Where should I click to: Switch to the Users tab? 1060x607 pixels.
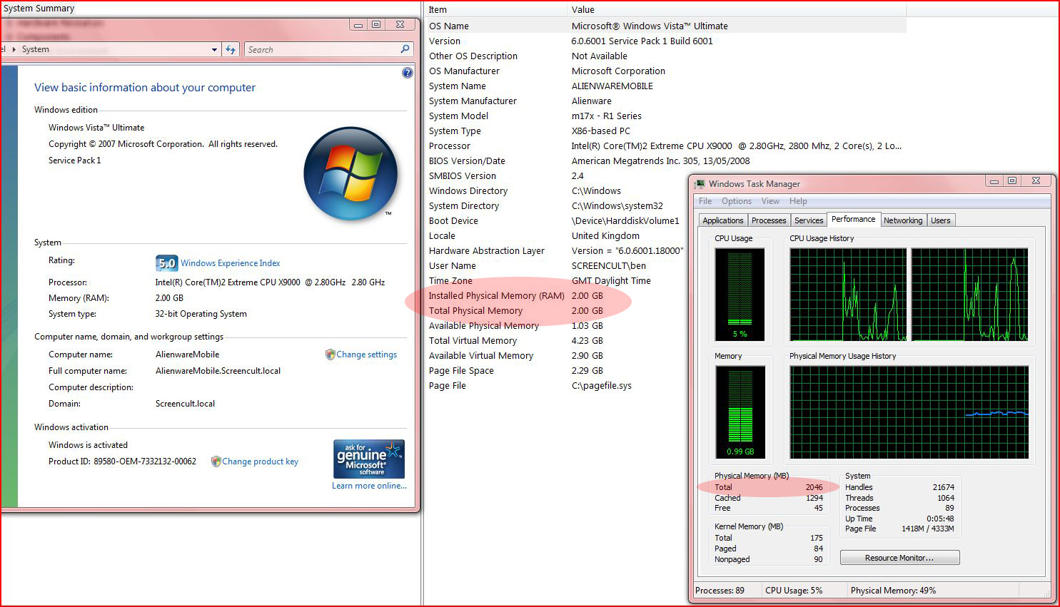[x=941, y=220]
